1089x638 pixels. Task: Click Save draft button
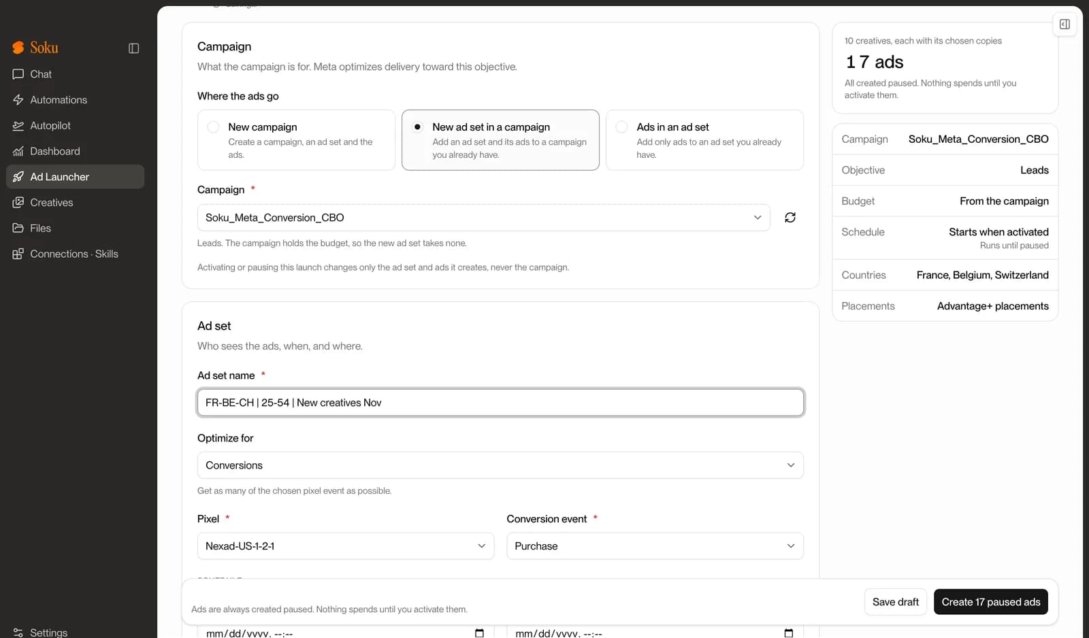[896, 602]
